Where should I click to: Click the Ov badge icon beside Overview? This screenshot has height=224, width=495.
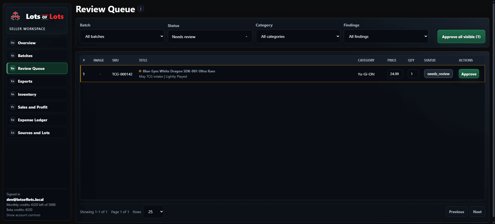pyautogui.click(x=13, y=43)
